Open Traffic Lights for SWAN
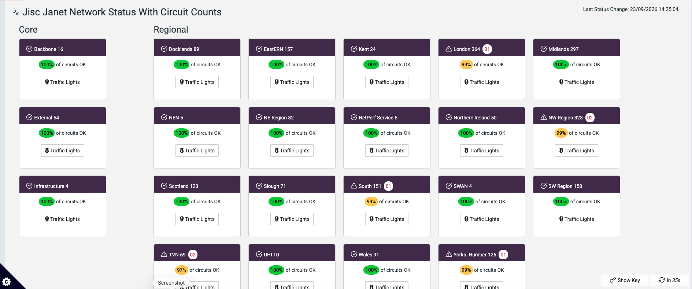The height and width of the screenshot is (289, 692). pos(482,219)
